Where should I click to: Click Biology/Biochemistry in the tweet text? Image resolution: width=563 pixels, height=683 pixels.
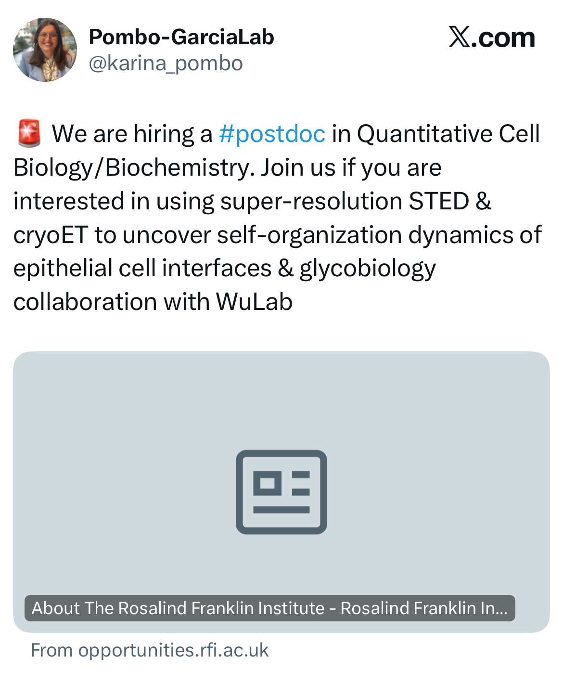133,168
